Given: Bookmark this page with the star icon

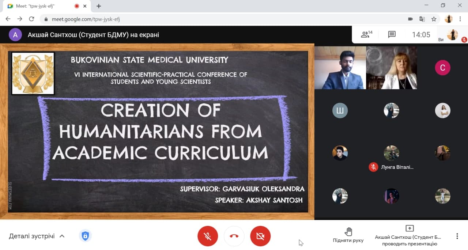Looking at the screenshot, I should pyautogui.click(x=434, y=19).
